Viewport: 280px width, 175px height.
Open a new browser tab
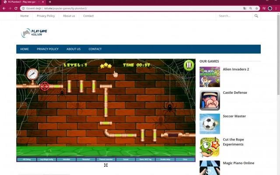tap(50, 2)
